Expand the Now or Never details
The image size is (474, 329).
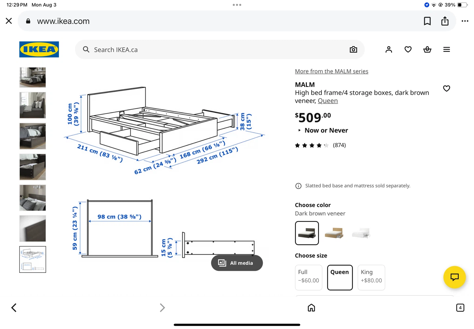[323, 130]
